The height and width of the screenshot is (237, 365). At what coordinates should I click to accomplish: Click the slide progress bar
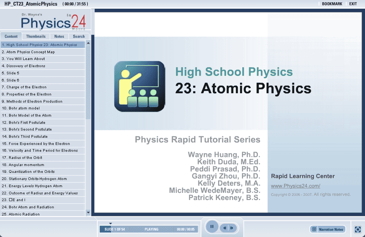148,229
